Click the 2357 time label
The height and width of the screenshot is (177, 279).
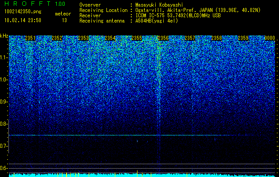click(x=190, y=38)
